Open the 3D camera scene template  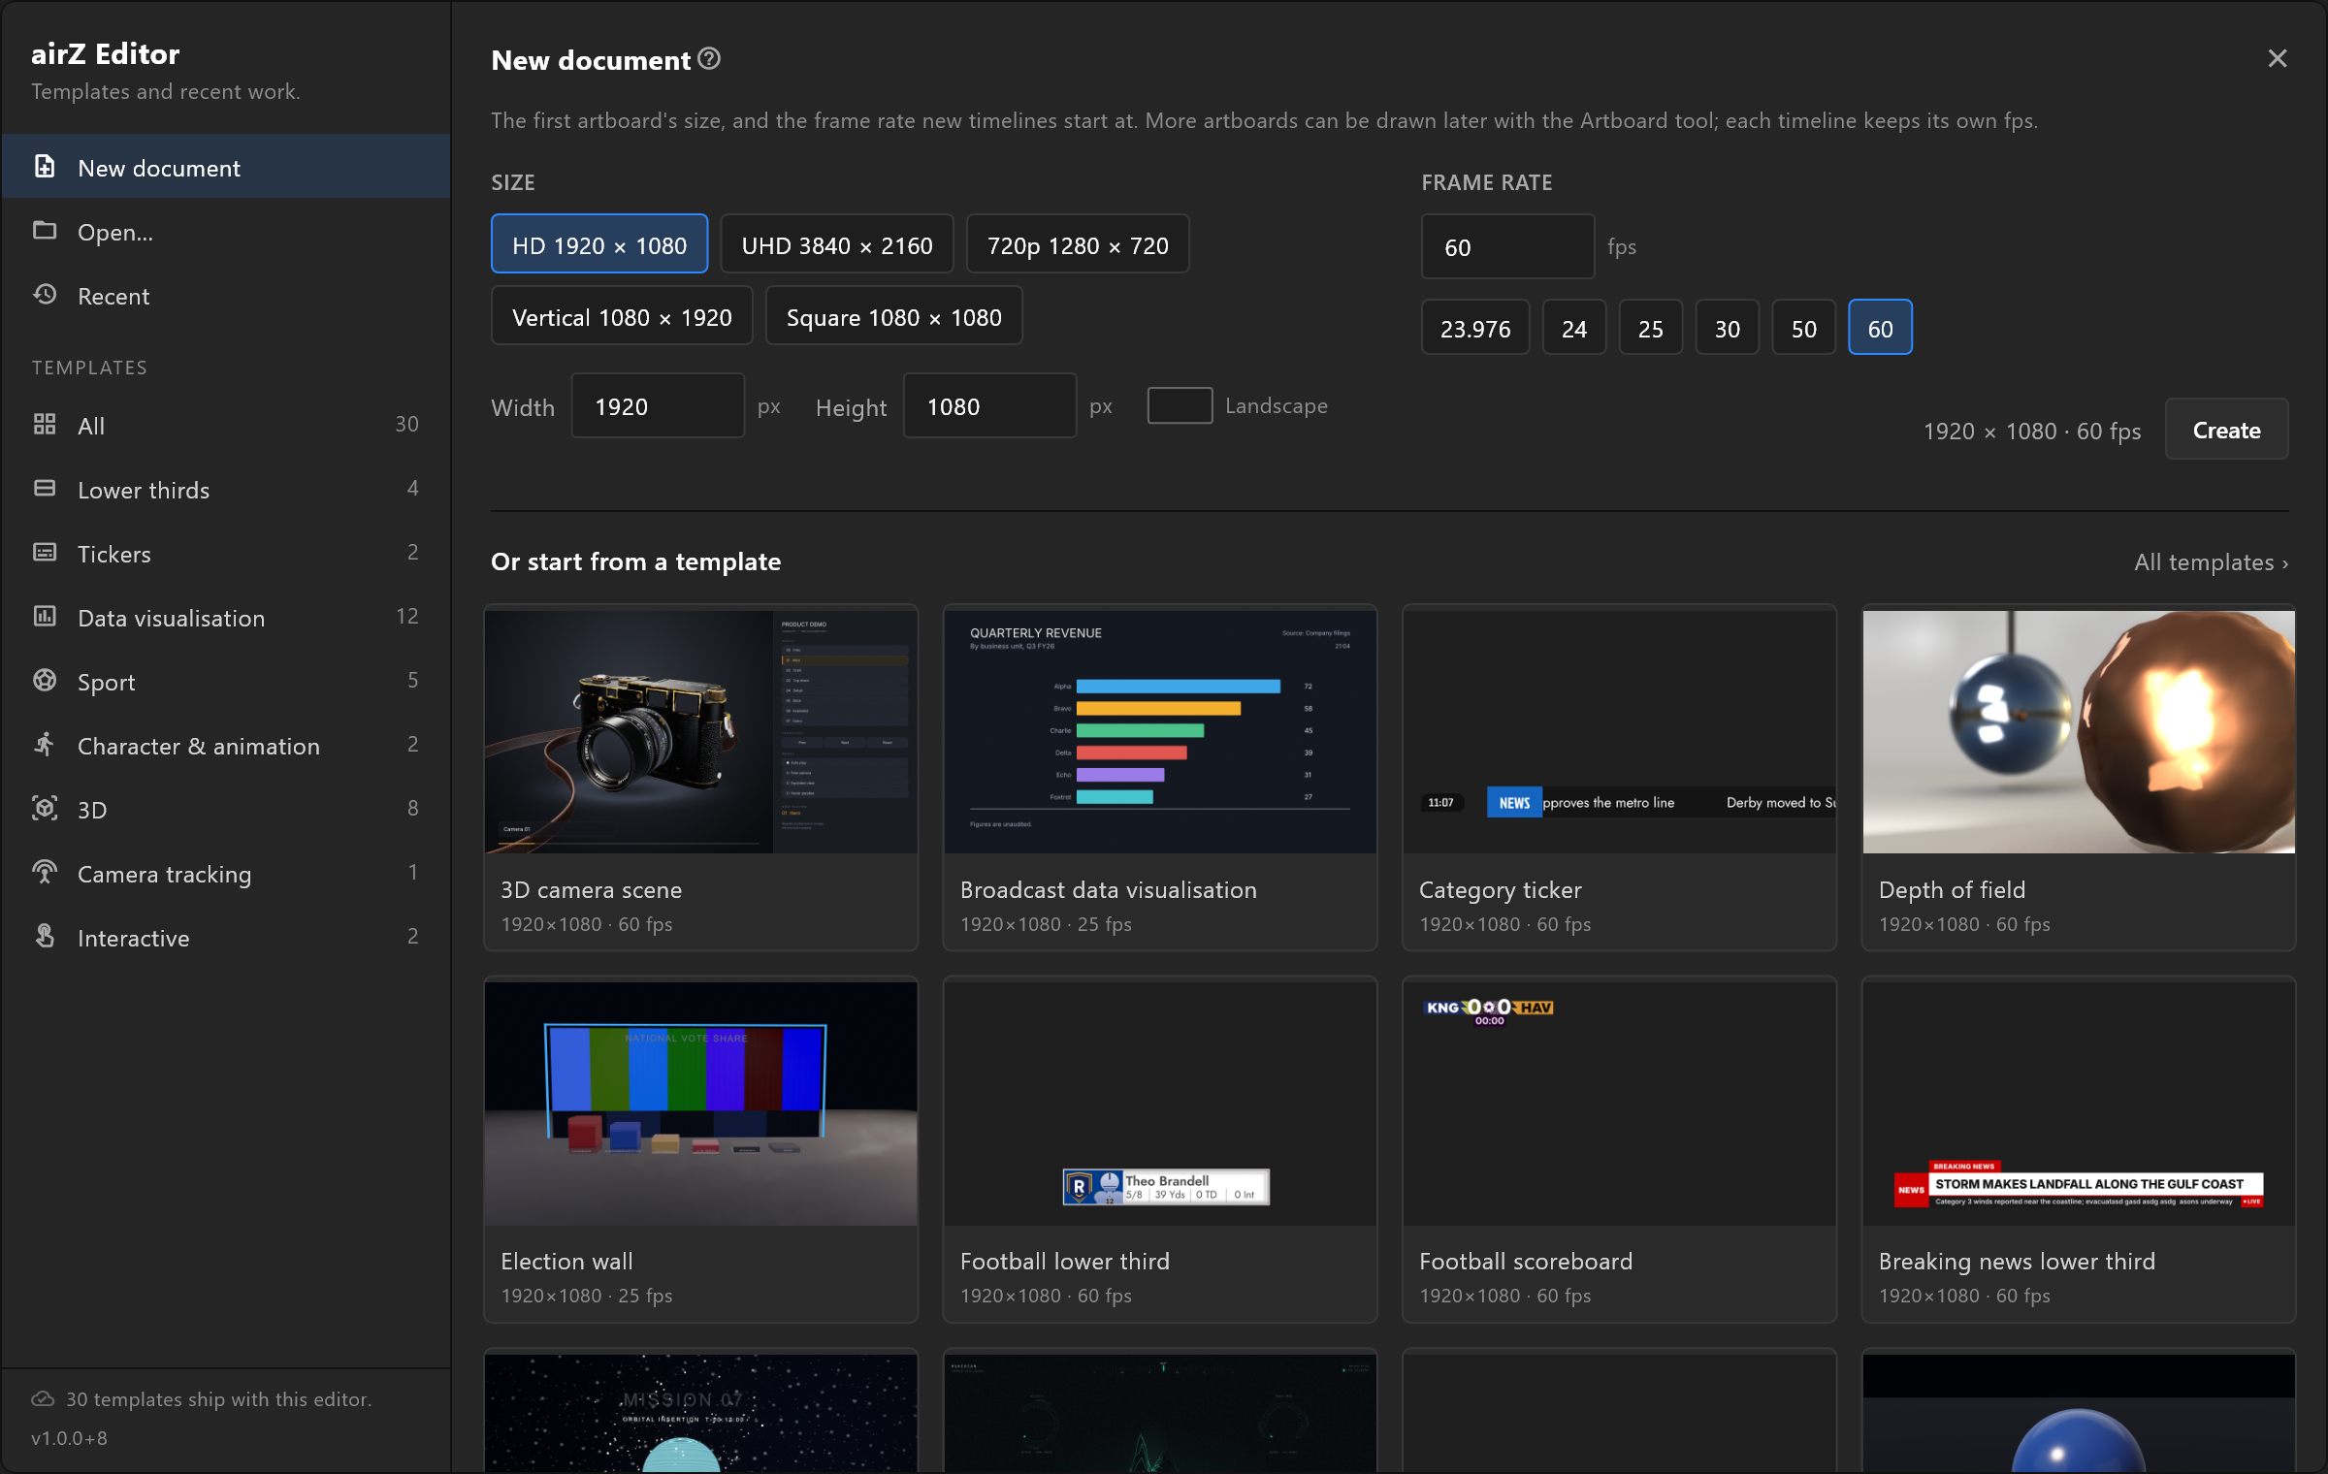[701, 778]
